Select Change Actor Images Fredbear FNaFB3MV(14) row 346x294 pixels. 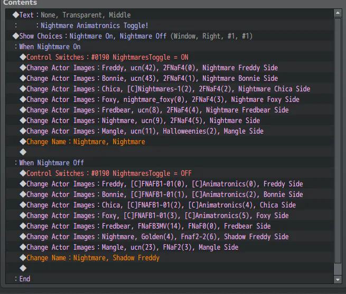click(x=170, y=226)
